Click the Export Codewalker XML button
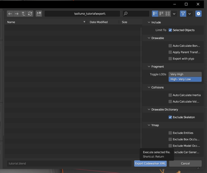Screen dimensions: 207x173 coord(150,163)
